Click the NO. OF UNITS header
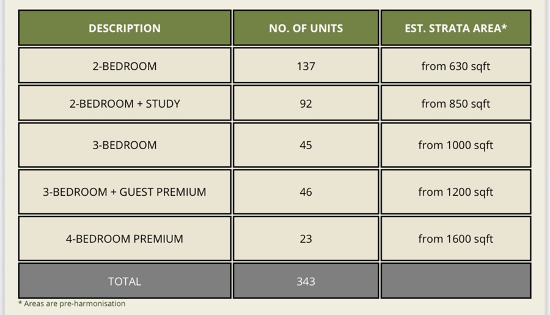550x315 pixels. click(x=306, y=28)
